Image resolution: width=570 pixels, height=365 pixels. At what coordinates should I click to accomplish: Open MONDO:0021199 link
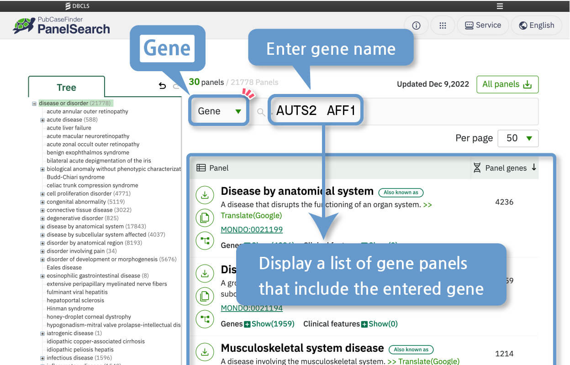(x=252, y=229)
